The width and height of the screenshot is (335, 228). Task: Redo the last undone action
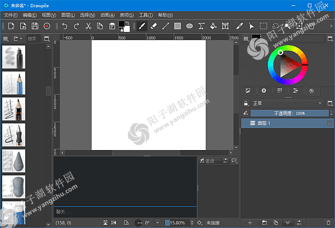point(76,26)
